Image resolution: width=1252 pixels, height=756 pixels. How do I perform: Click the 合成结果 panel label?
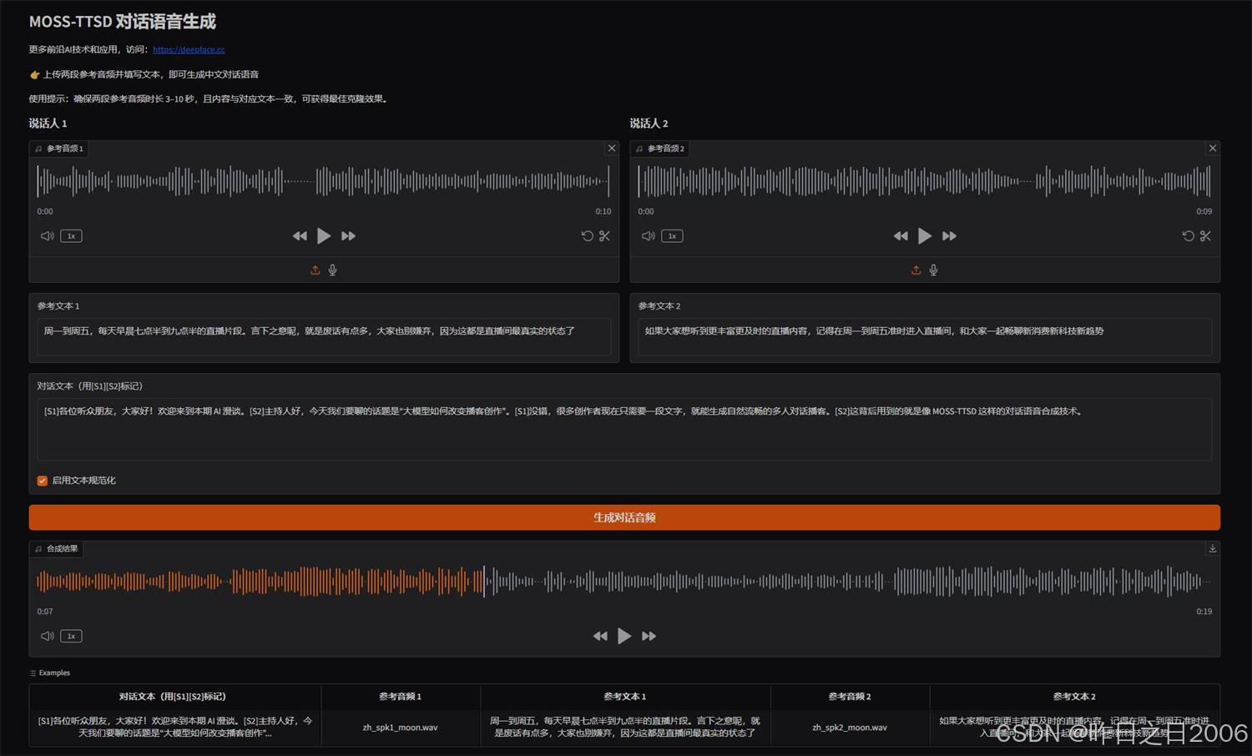56,548
